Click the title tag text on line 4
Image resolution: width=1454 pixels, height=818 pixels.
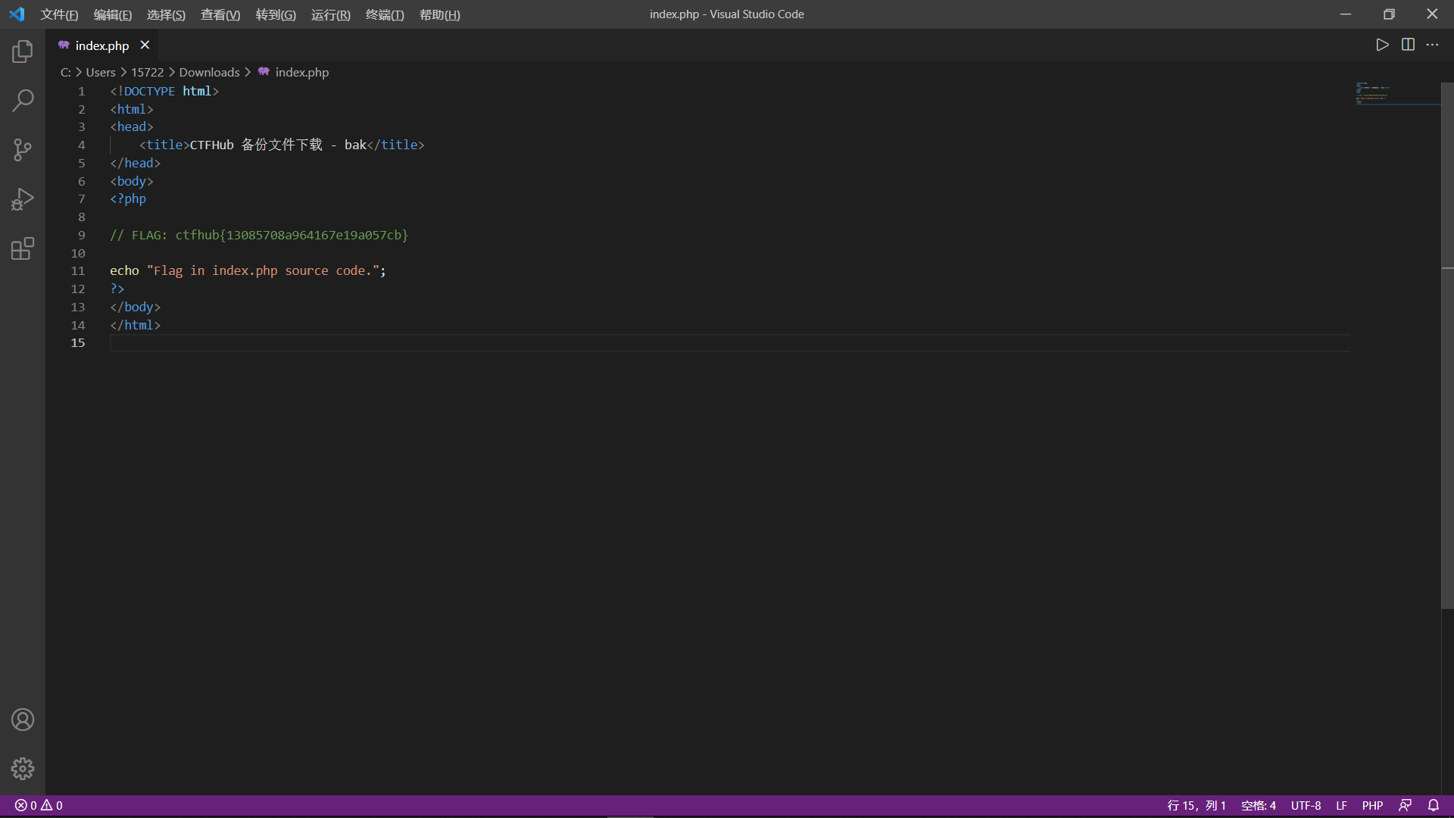coord(282,145)
